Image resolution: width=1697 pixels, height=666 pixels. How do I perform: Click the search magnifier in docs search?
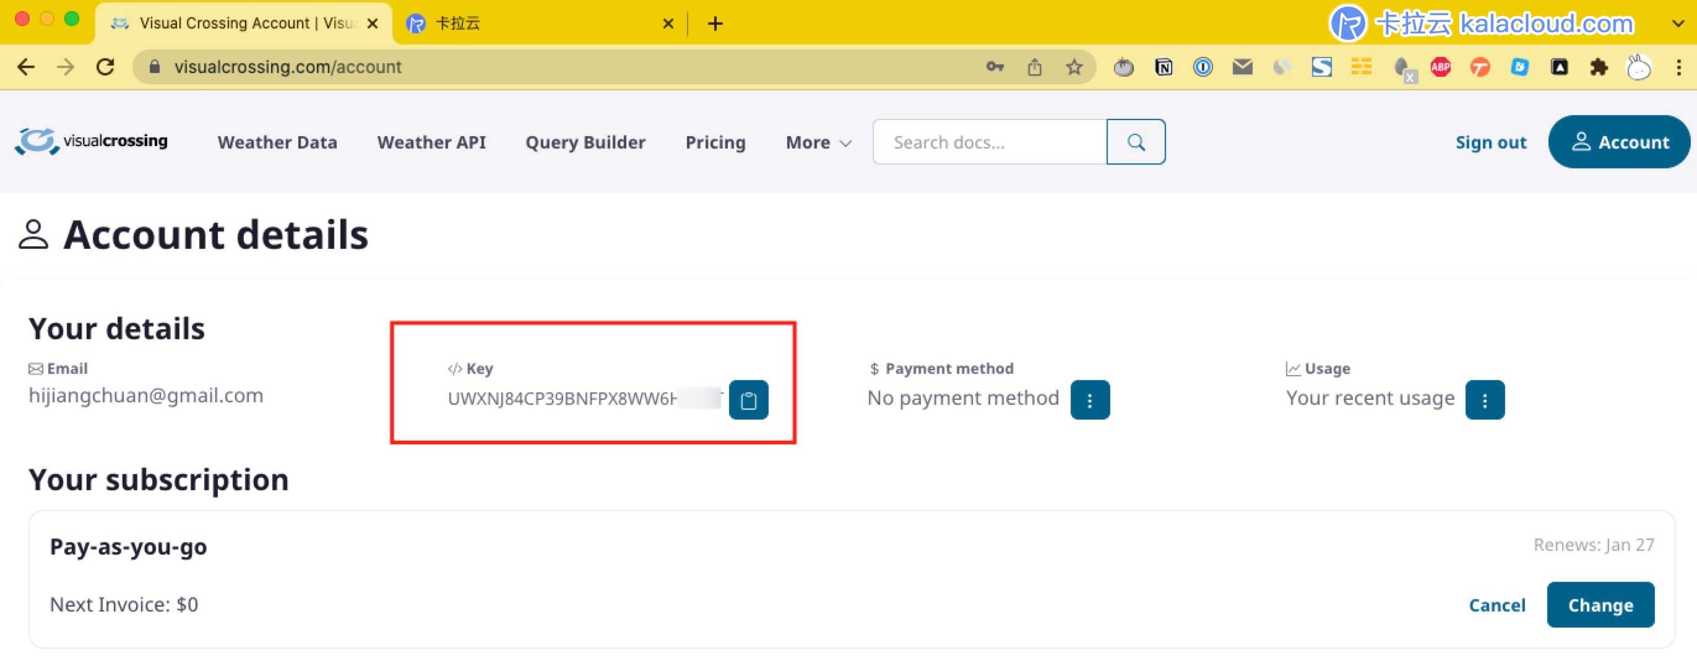(x=1136, y=141)
